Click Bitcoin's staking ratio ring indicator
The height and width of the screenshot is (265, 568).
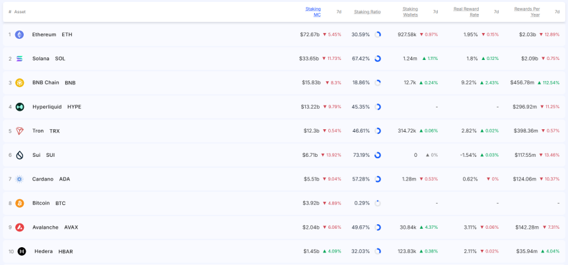pyautogui.click(x=378, y=203)
